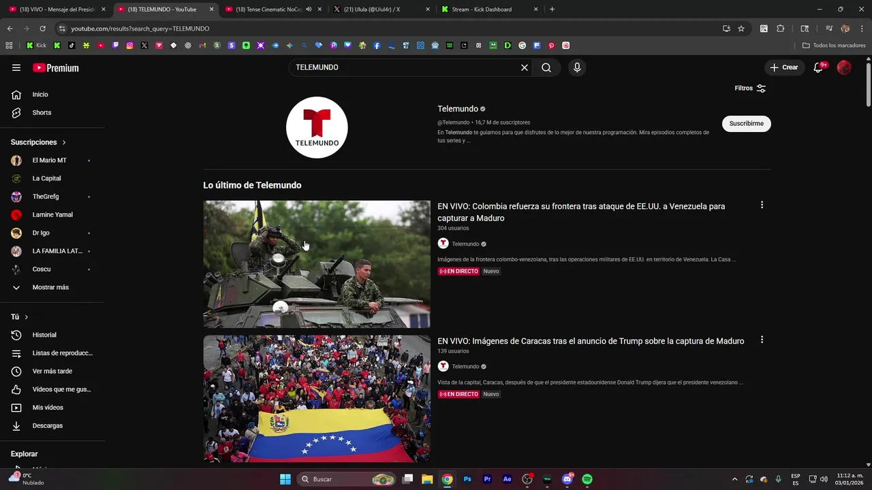872x490 pixels.
Task: Open Windows Start menu
Action: coord(285,479)
